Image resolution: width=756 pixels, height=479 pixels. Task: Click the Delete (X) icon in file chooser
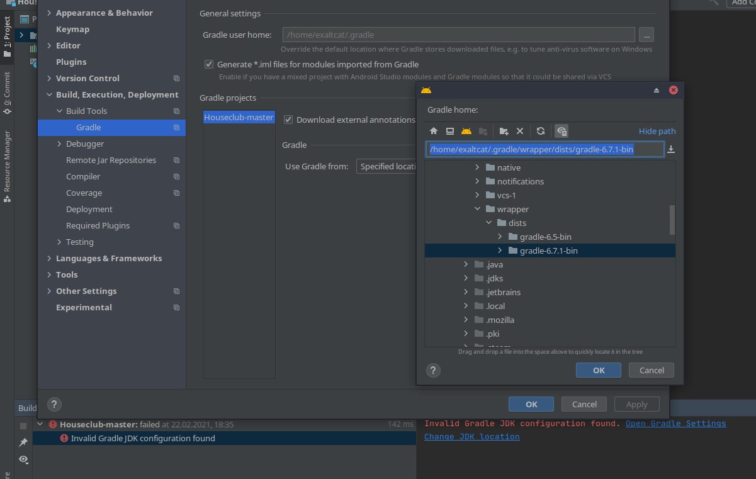point(520,131)
